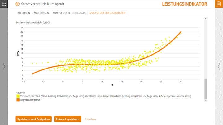Switch to the ÄNDERUNGEN tab

[41, 13]
